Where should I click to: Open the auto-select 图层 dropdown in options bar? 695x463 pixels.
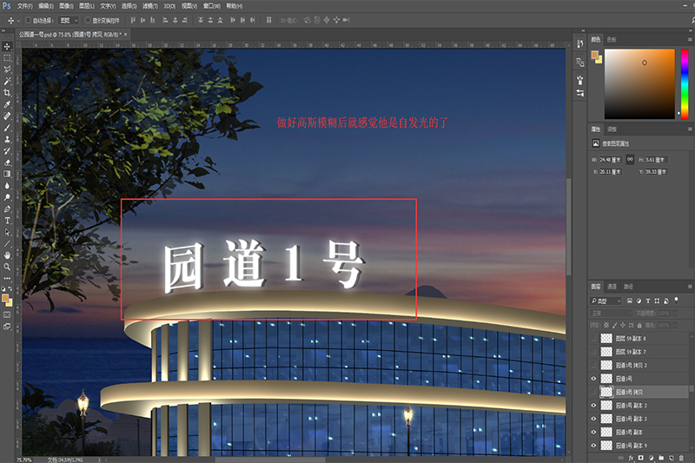[x=68, y=19]
